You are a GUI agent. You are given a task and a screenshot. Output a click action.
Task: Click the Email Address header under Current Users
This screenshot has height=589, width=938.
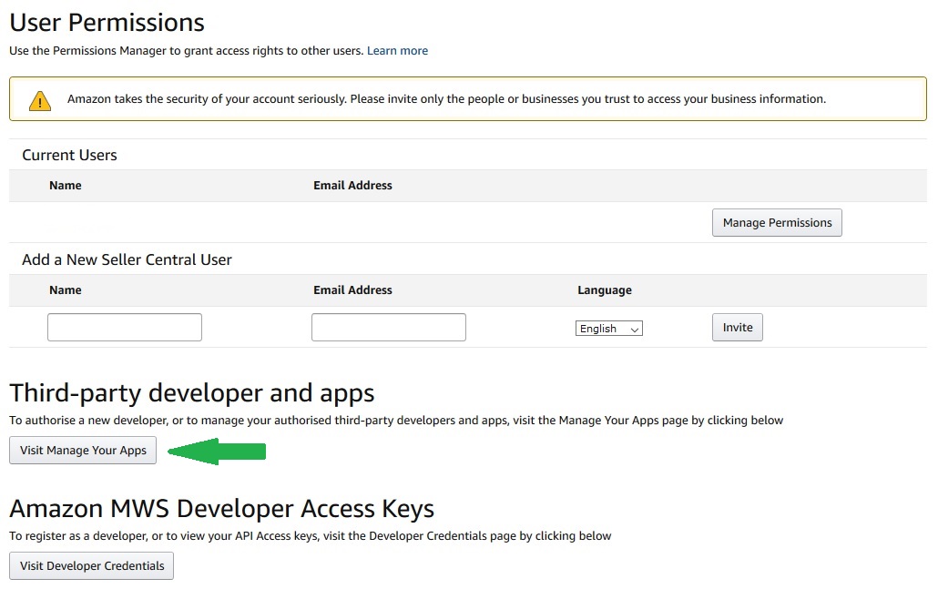coord(352,186)
